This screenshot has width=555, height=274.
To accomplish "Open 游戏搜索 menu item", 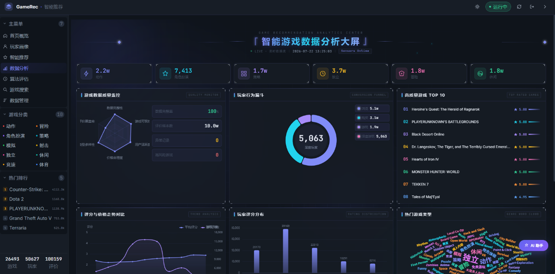I will pyautogui.click(x=34, y=90).
